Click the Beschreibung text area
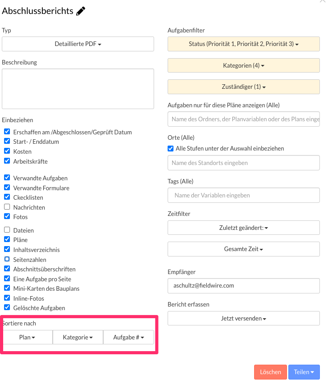Viewport: 328px width, 389px height. click(x=78, y=89)
